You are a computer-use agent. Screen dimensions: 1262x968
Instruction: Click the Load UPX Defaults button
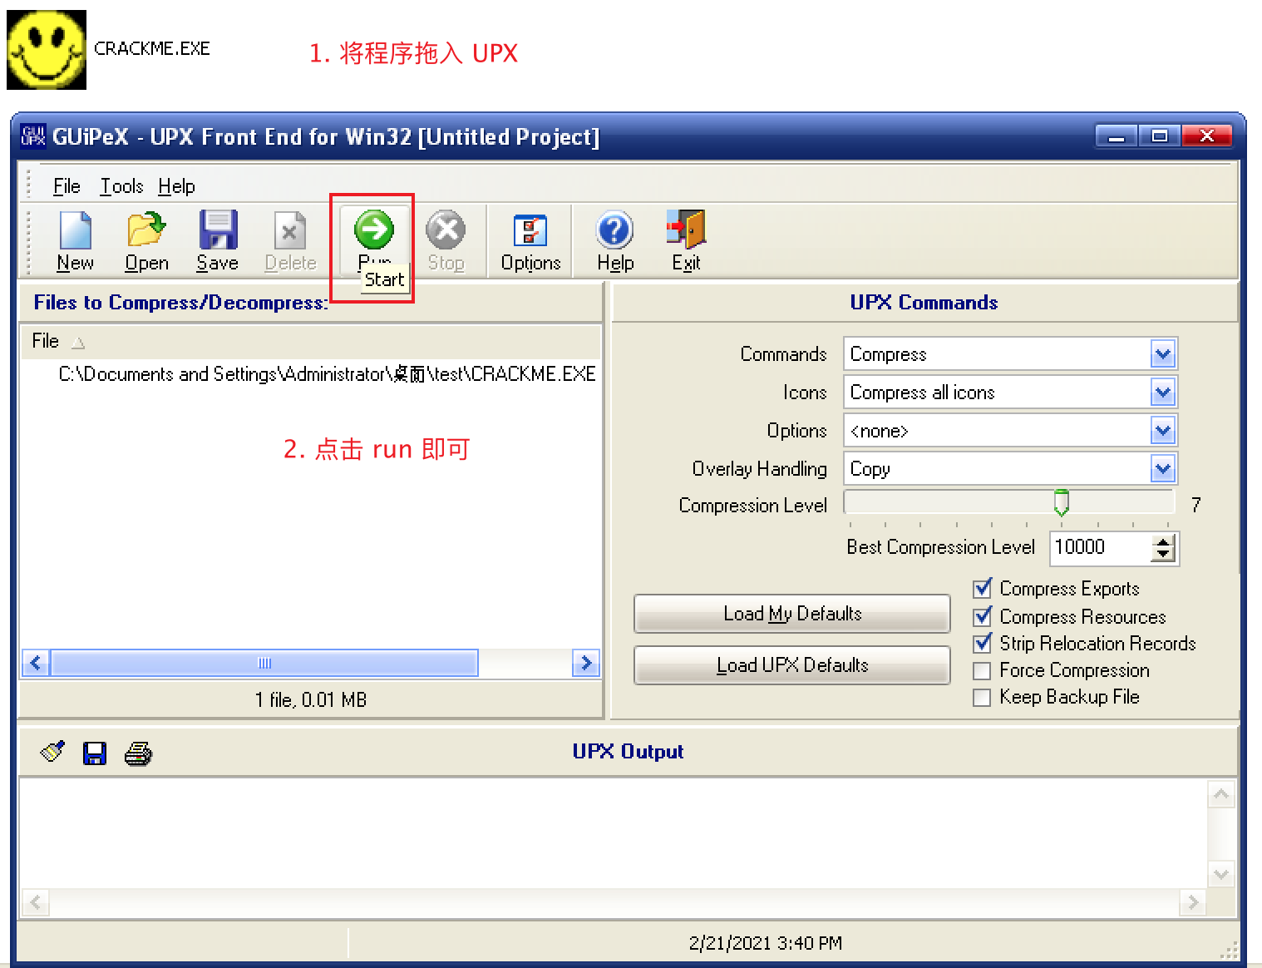(791, 665)
